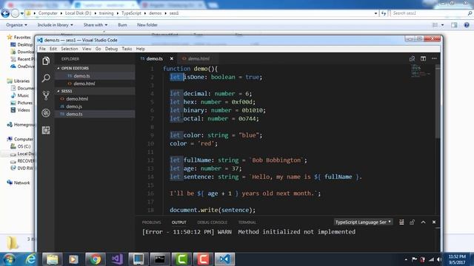Open the Selection menu
This screenshot has width=474, height=266.
[x=69, y=49]
